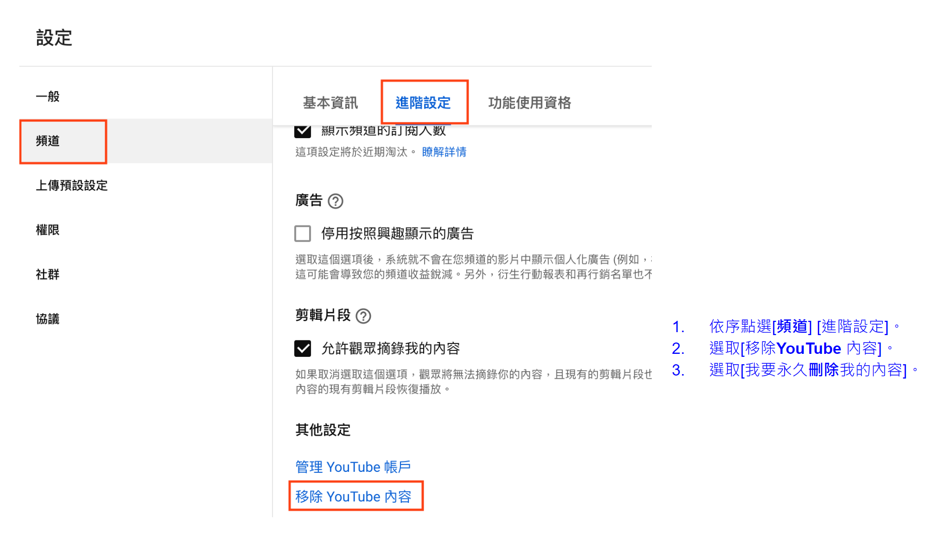Click the help icon beside 剪輯片段
948x533 pixels.
click(363, 316)
